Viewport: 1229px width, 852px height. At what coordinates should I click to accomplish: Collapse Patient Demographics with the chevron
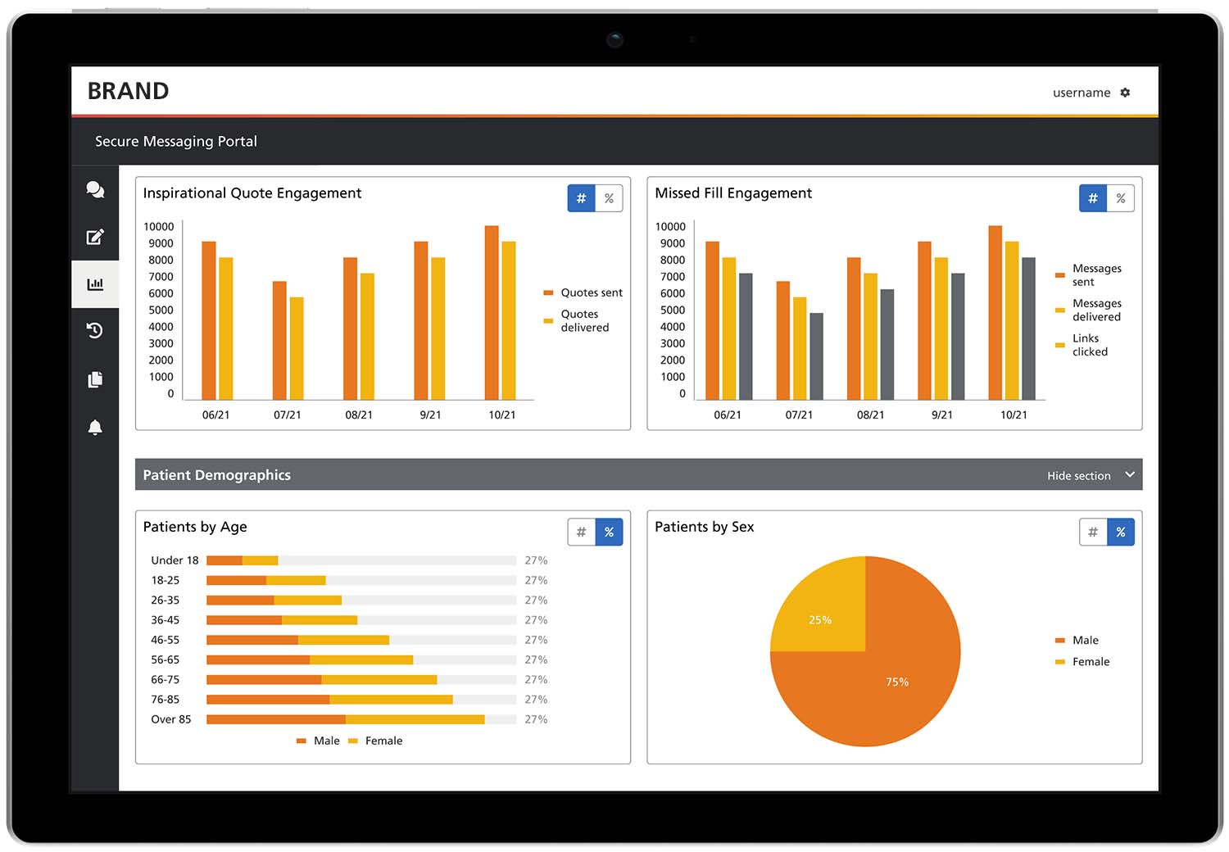[1130, 474]
